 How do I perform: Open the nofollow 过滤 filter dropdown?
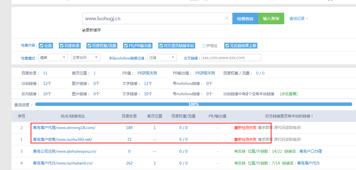[162, 57]
